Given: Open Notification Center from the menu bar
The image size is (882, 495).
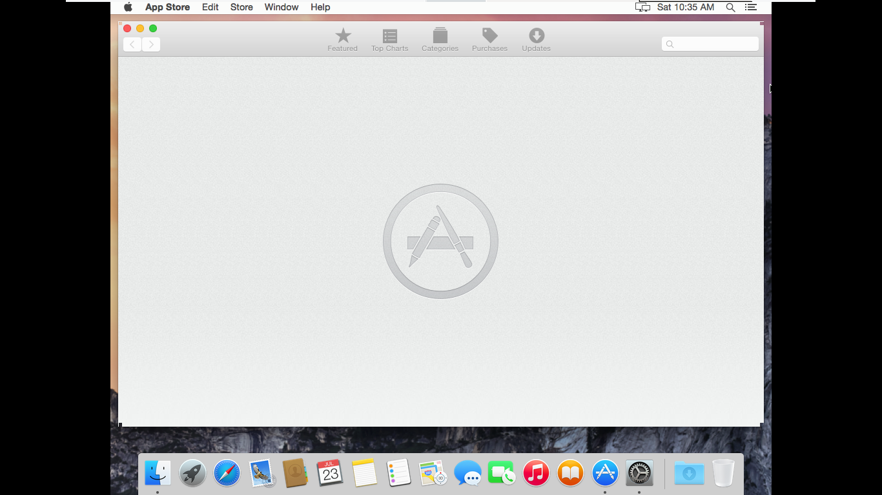Looking at the screenshot, I should pyautogui.click(x=750, y=7).
